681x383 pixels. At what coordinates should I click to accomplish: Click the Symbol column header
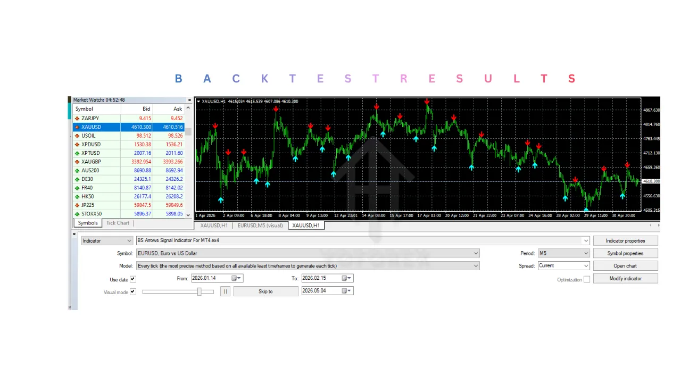97,109
